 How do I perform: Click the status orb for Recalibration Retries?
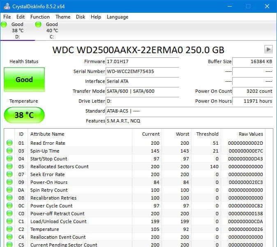click(9, 198)
